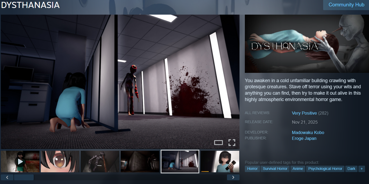Select the anime eye close-up thumbnail

point(60,162)
